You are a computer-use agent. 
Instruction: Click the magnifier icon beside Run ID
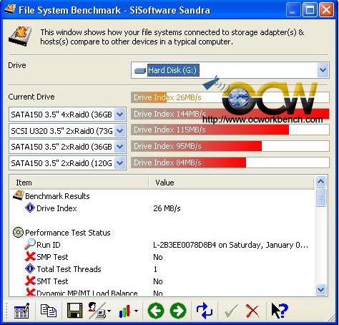(x=30, y=244)
